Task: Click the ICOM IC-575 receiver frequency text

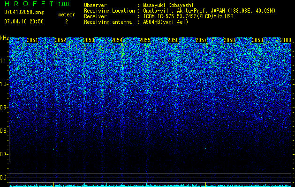Action: [188, 16]
